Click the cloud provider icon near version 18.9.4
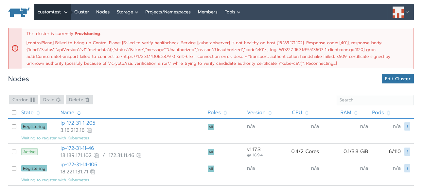 click(250, 155)
